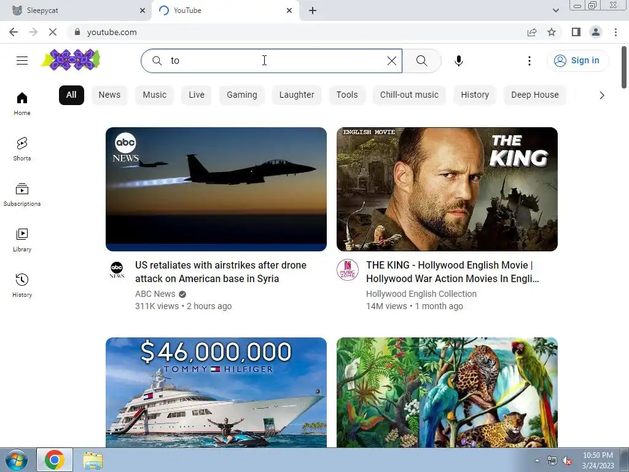The width and height of the screenshot is (629, 472).
Task: Open the Windows Start menu
Action: 16,460
